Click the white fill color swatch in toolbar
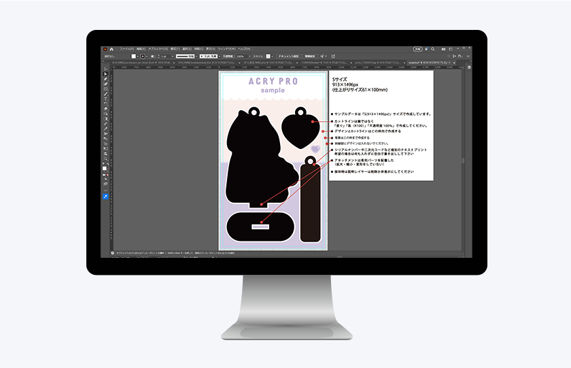The width and height of the screenshot is (571, 368). pyautogui.click(x=105, y=167)
